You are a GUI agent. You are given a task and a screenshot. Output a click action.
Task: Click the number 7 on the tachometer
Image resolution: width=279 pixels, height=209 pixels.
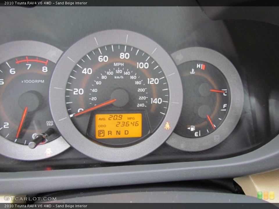coord(28,67)
